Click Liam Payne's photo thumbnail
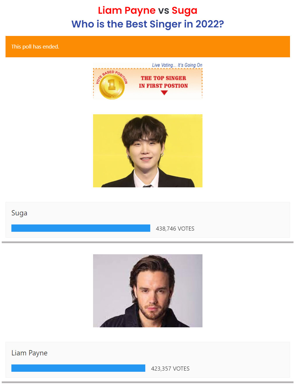Screen dimensions: 297x389 pos(148,291)
